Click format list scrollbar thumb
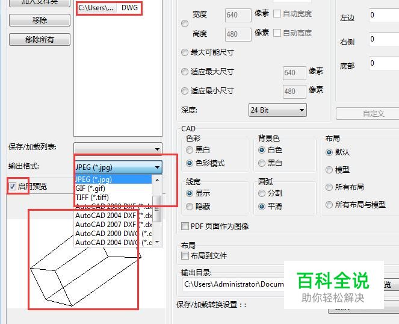The height and width of the screenshot is (324, 399). (157, 209)
